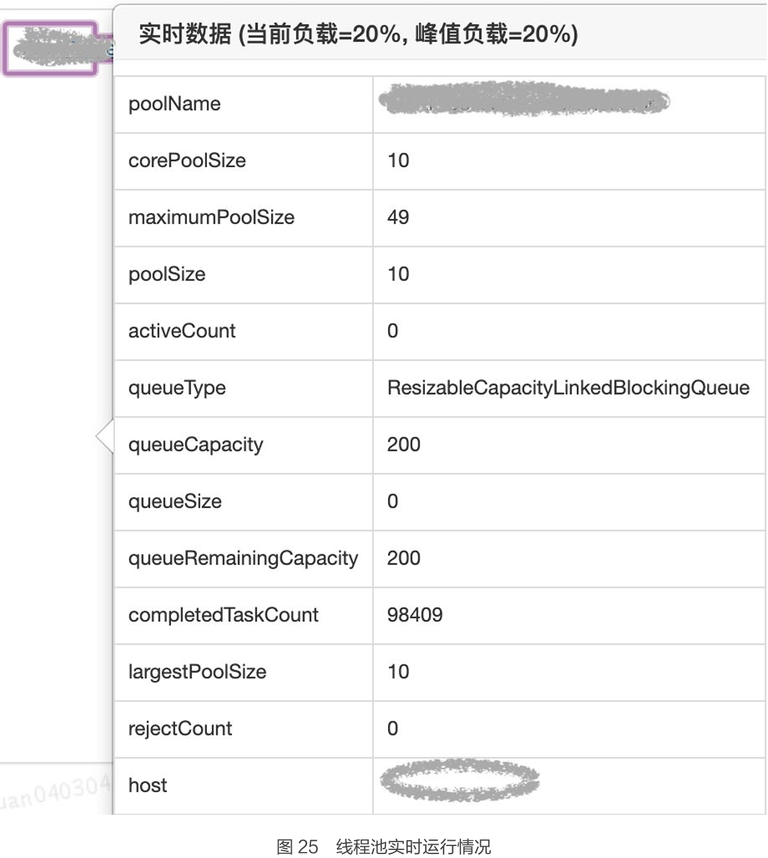Click the queueSize label
Image resolution: width=768 pixels, height=858 pixels.
point(175,502)
